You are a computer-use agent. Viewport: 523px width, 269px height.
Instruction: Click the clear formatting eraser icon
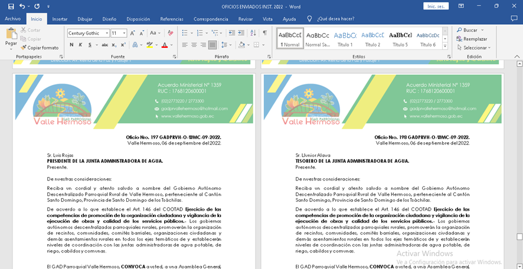(x=171, y=33)
